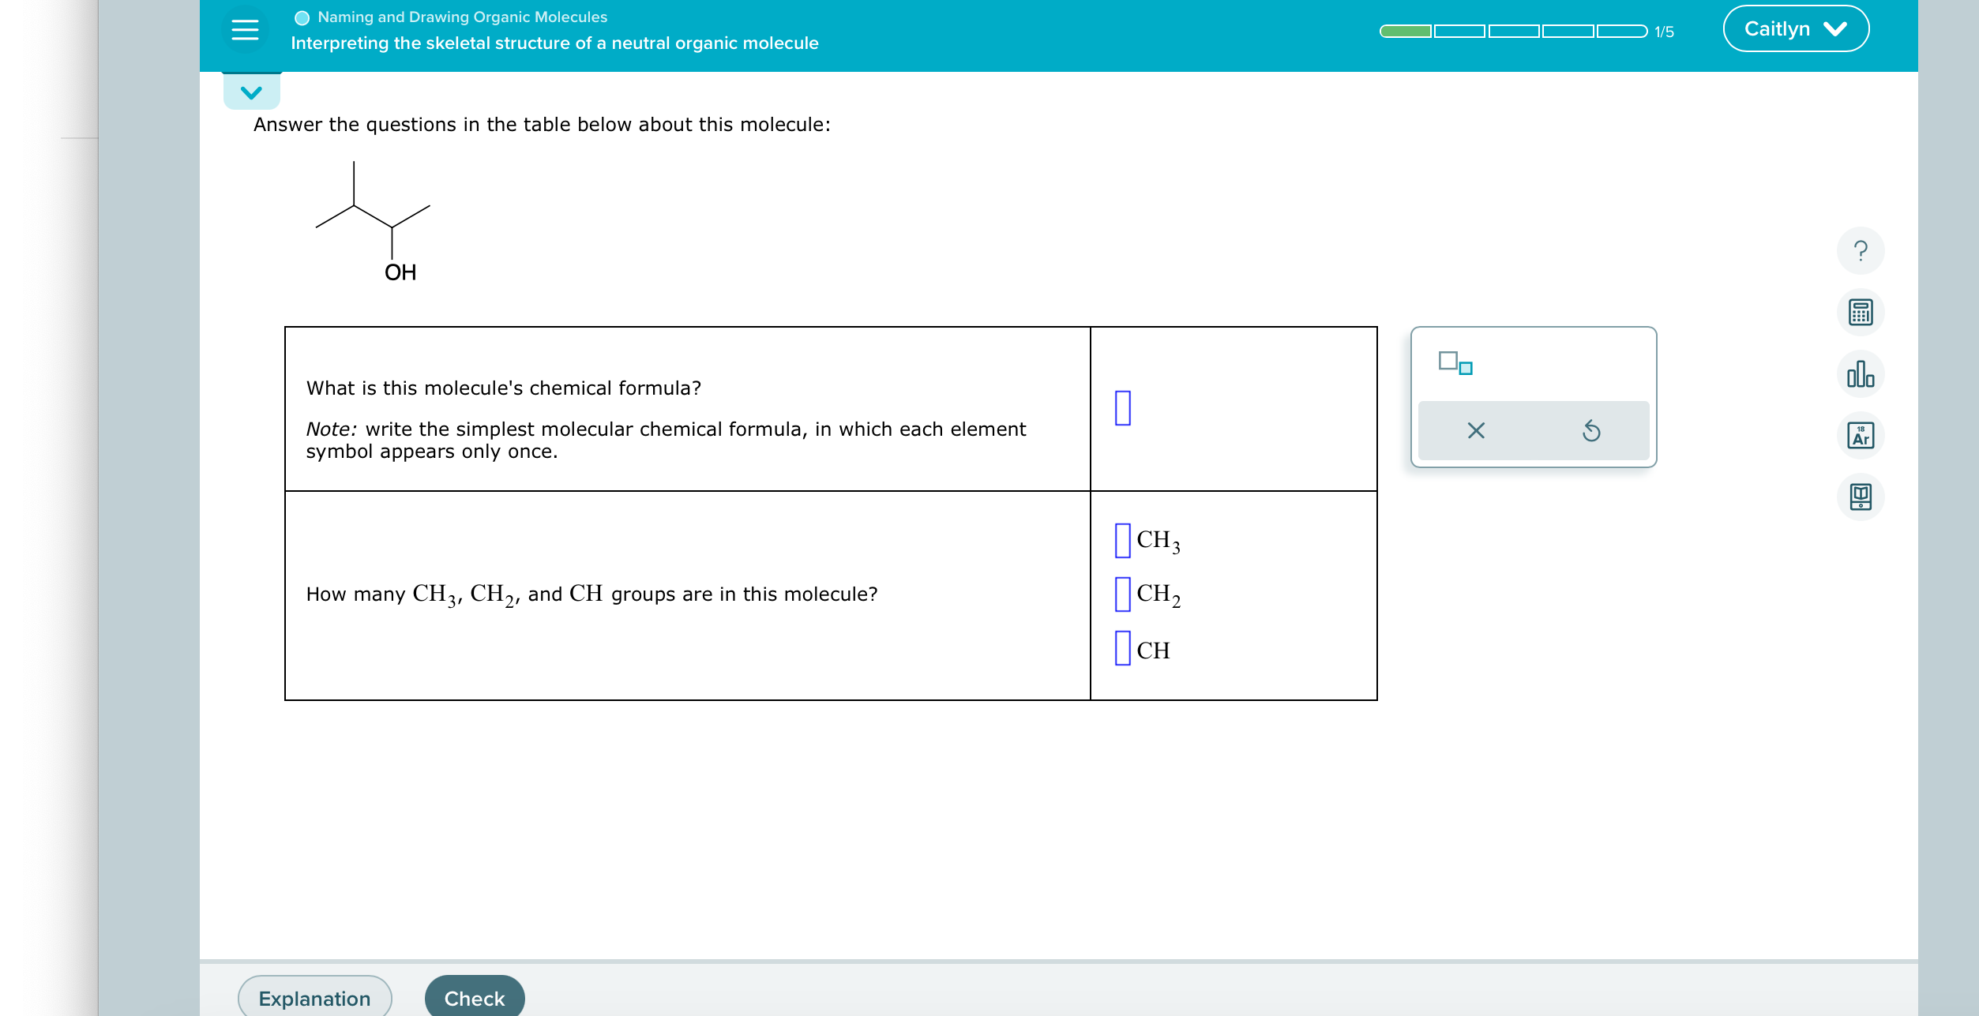Screen dimensions: 1979x1016
Task: Click the CH count input box
Action: [x=1122, y=648]
